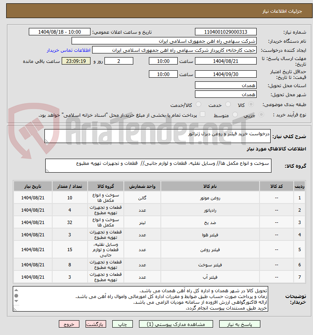The height and width of the screenshot is (335, 313).
Task: Select the خدمت radio button
Action: [228, 104]
